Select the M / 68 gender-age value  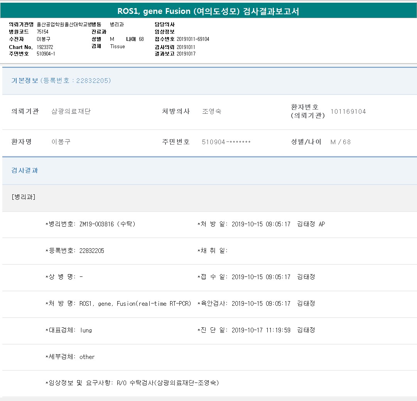(340, 142)
